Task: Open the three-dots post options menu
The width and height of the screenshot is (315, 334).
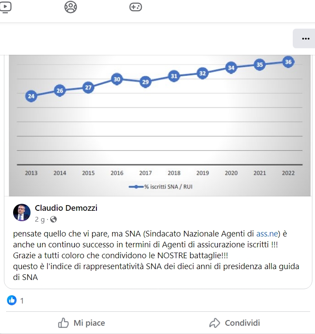Action: click(x=305, y=39)
